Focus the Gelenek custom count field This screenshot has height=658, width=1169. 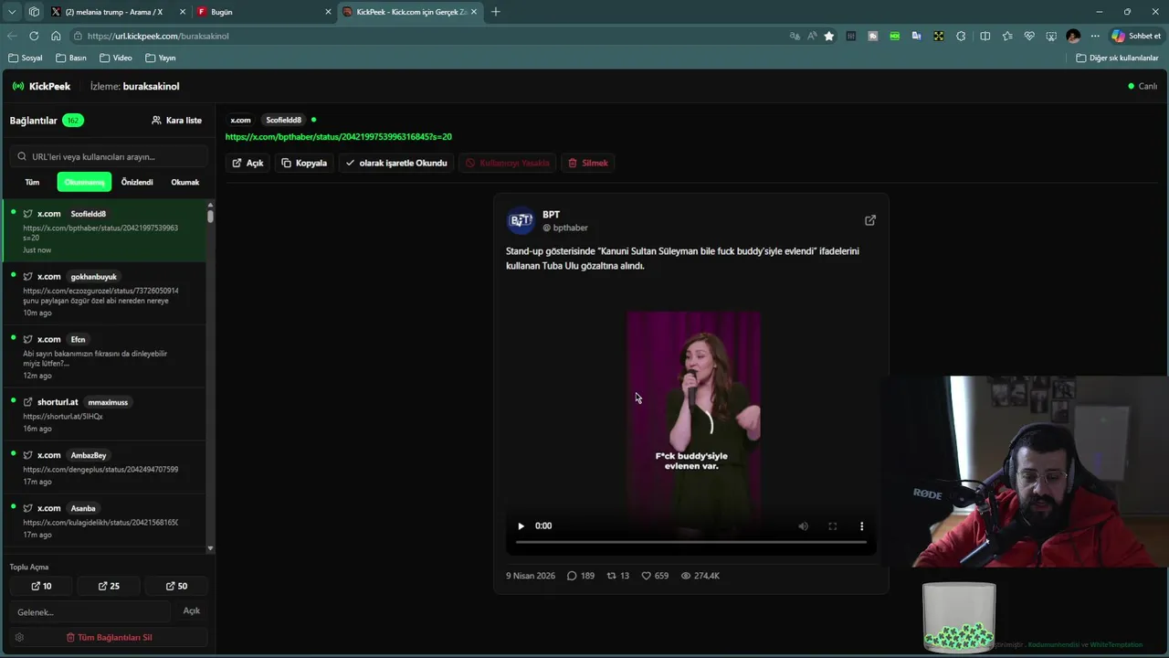(x=90, y=611)
